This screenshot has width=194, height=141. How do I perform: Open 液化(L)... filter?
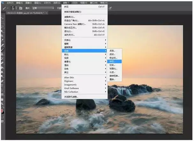pyautogui.click(x=85, y=31)
